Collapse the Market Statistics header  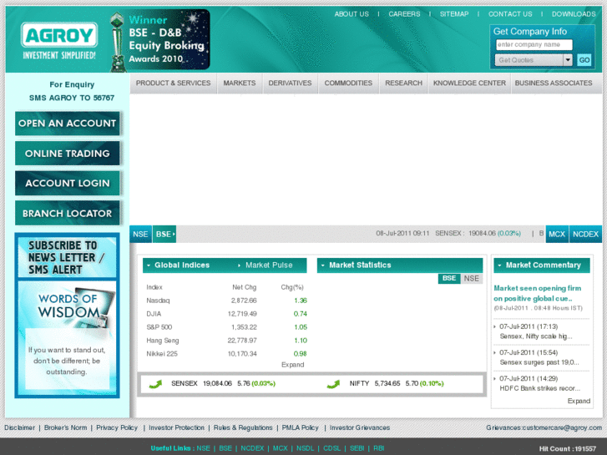(400, 265)
